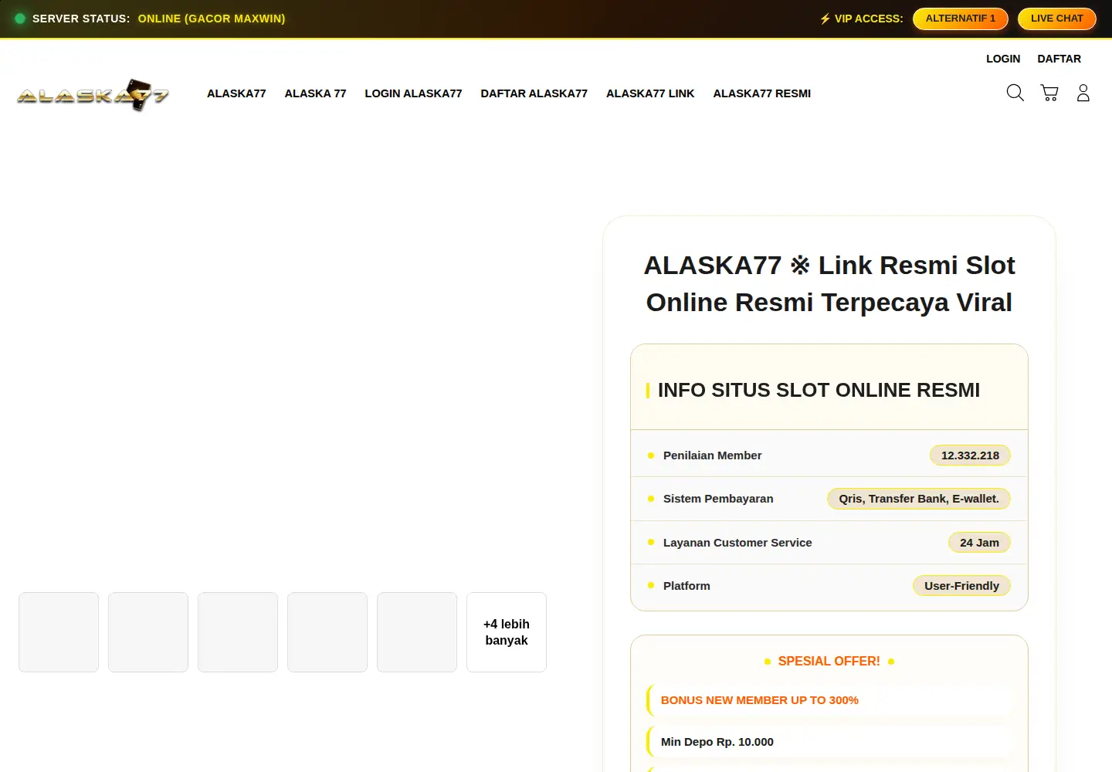
Task: Click 'Layanan Customer Service' label
Action: tap(737, 543)
